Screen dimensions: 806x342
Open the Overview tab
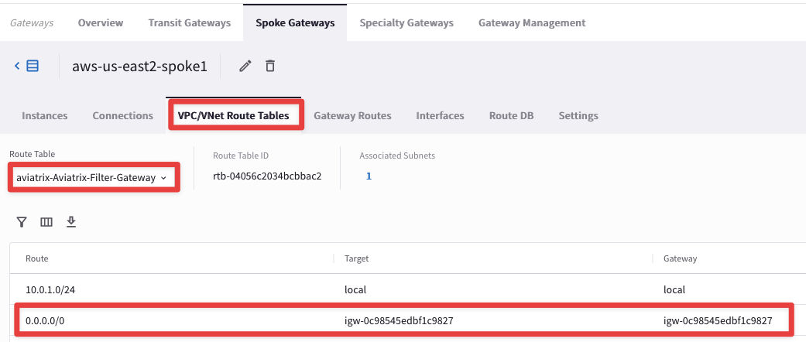click(x=101, y=22)
